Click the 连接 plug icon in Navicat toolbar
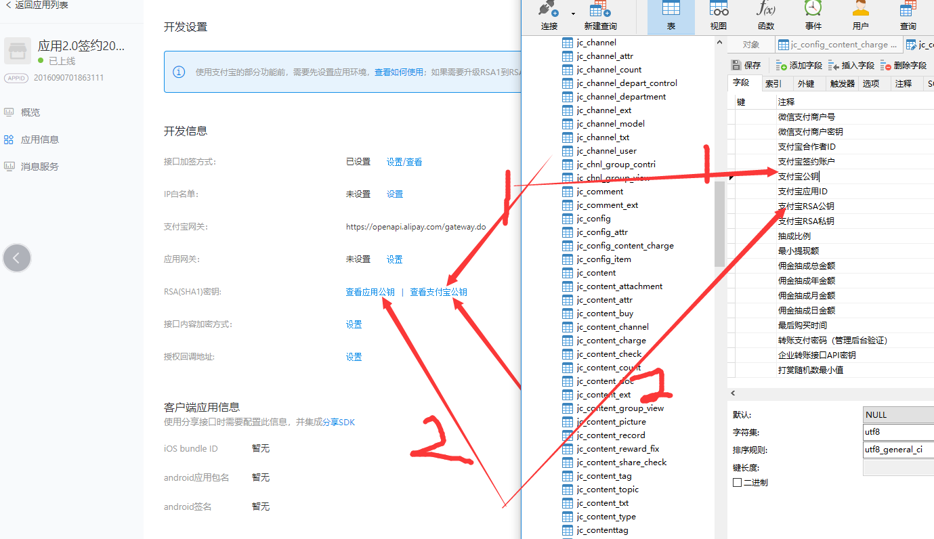Viewport: 934px width, 539px height. click(x=549, y=9)
